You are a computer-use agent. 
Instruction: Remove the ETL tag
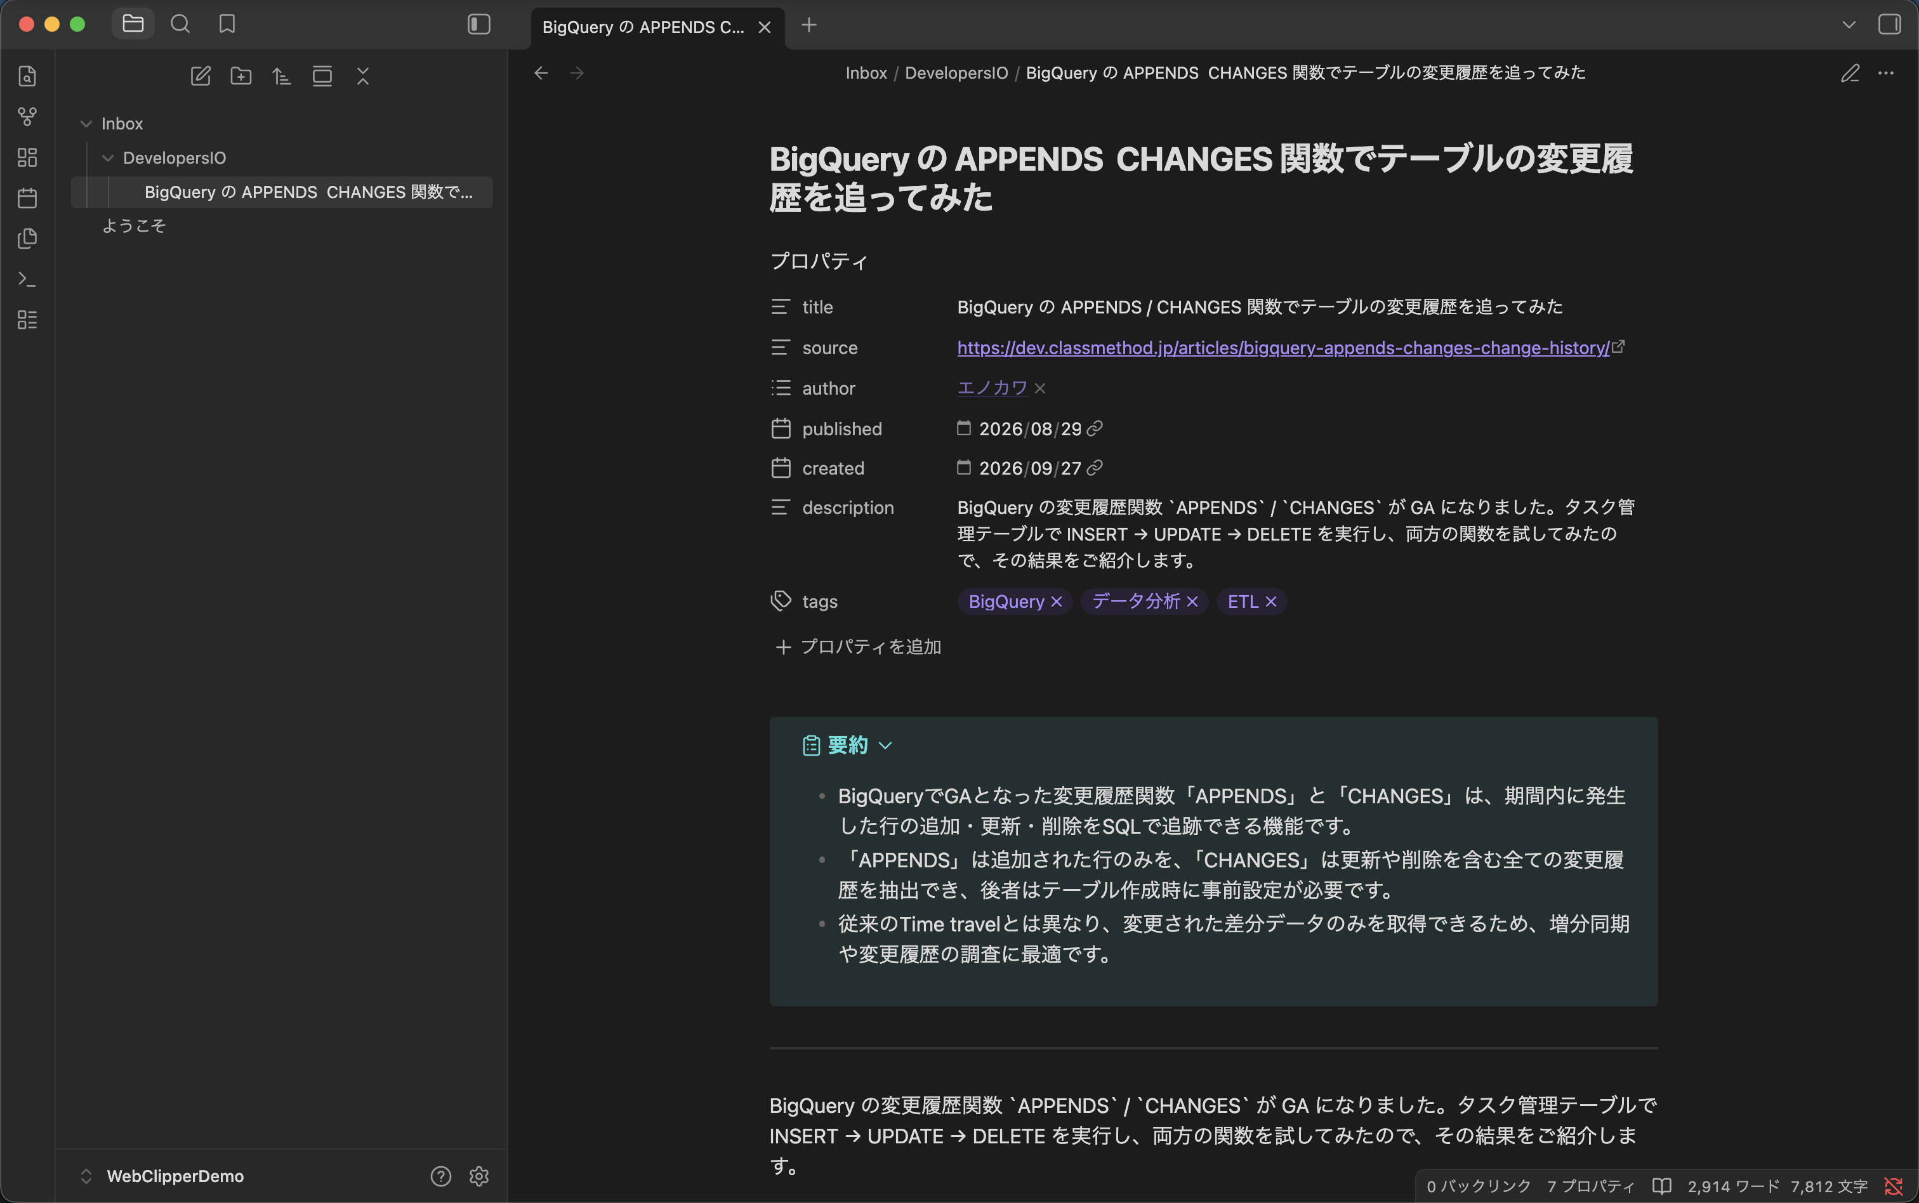point(1270,602)
